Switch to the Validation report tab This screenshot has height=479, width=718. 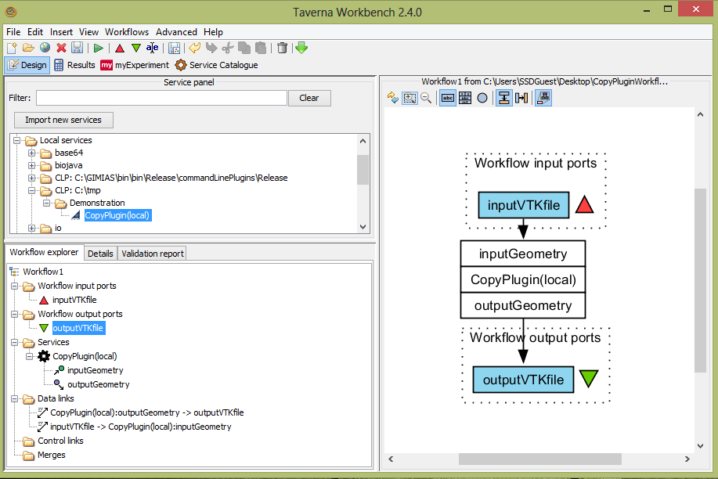click(x=153, y=253)
